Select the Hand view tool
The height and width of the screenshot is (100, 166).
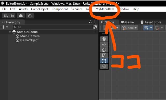[104, 39]
